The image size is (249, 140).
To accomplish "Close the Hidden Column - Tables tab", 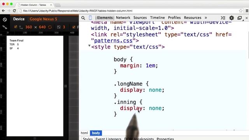I will click(x=51, y=5).
